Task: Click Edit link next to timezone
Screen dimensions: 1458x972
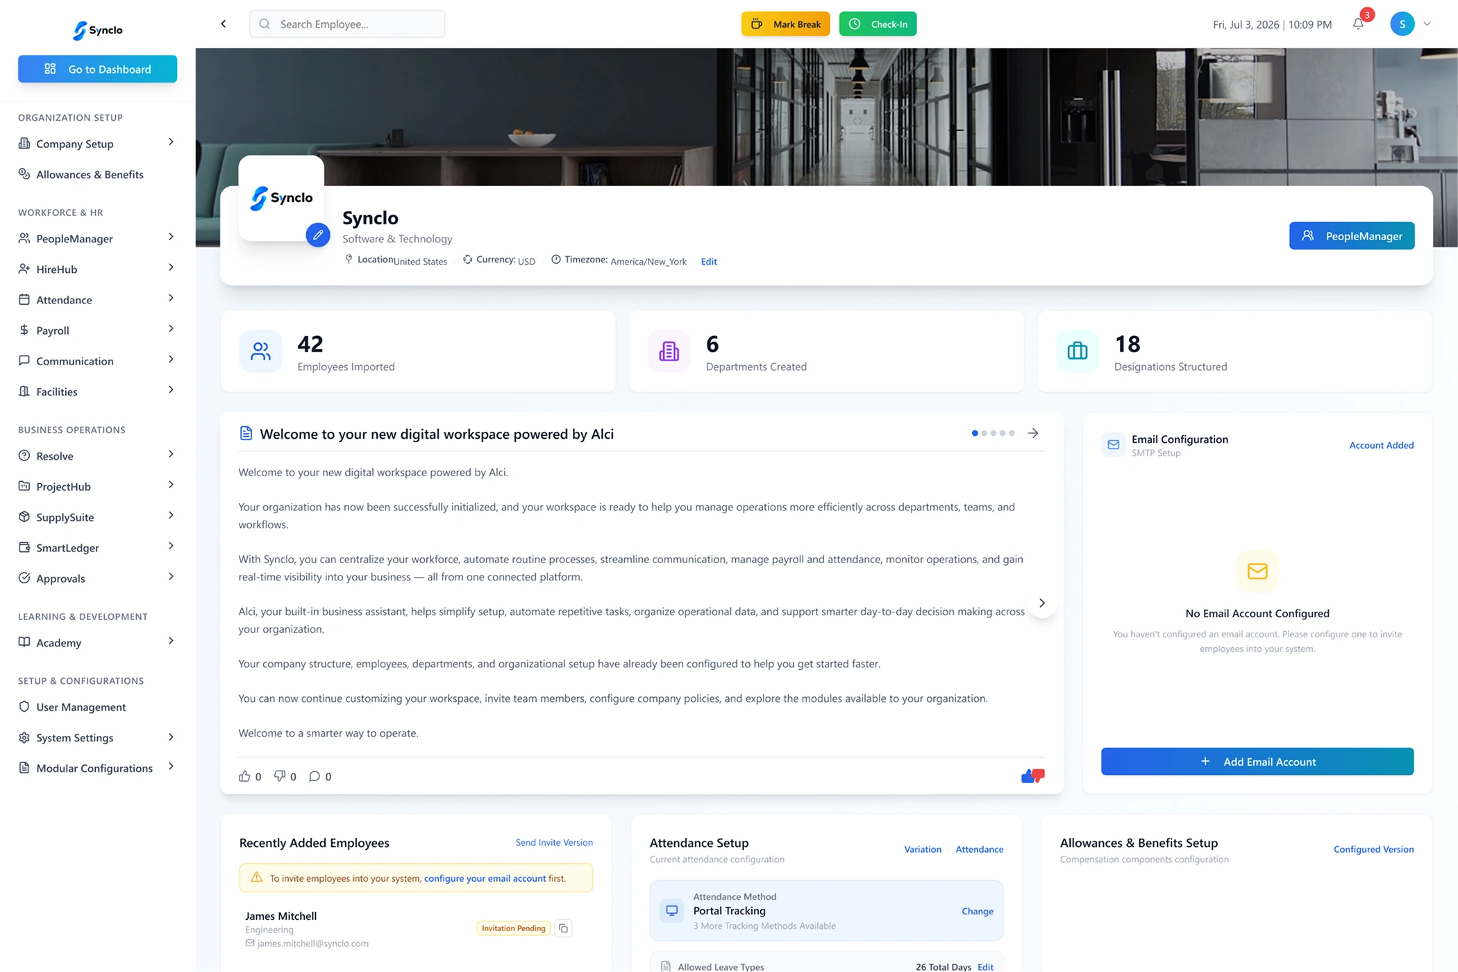Action: (709, 262)
